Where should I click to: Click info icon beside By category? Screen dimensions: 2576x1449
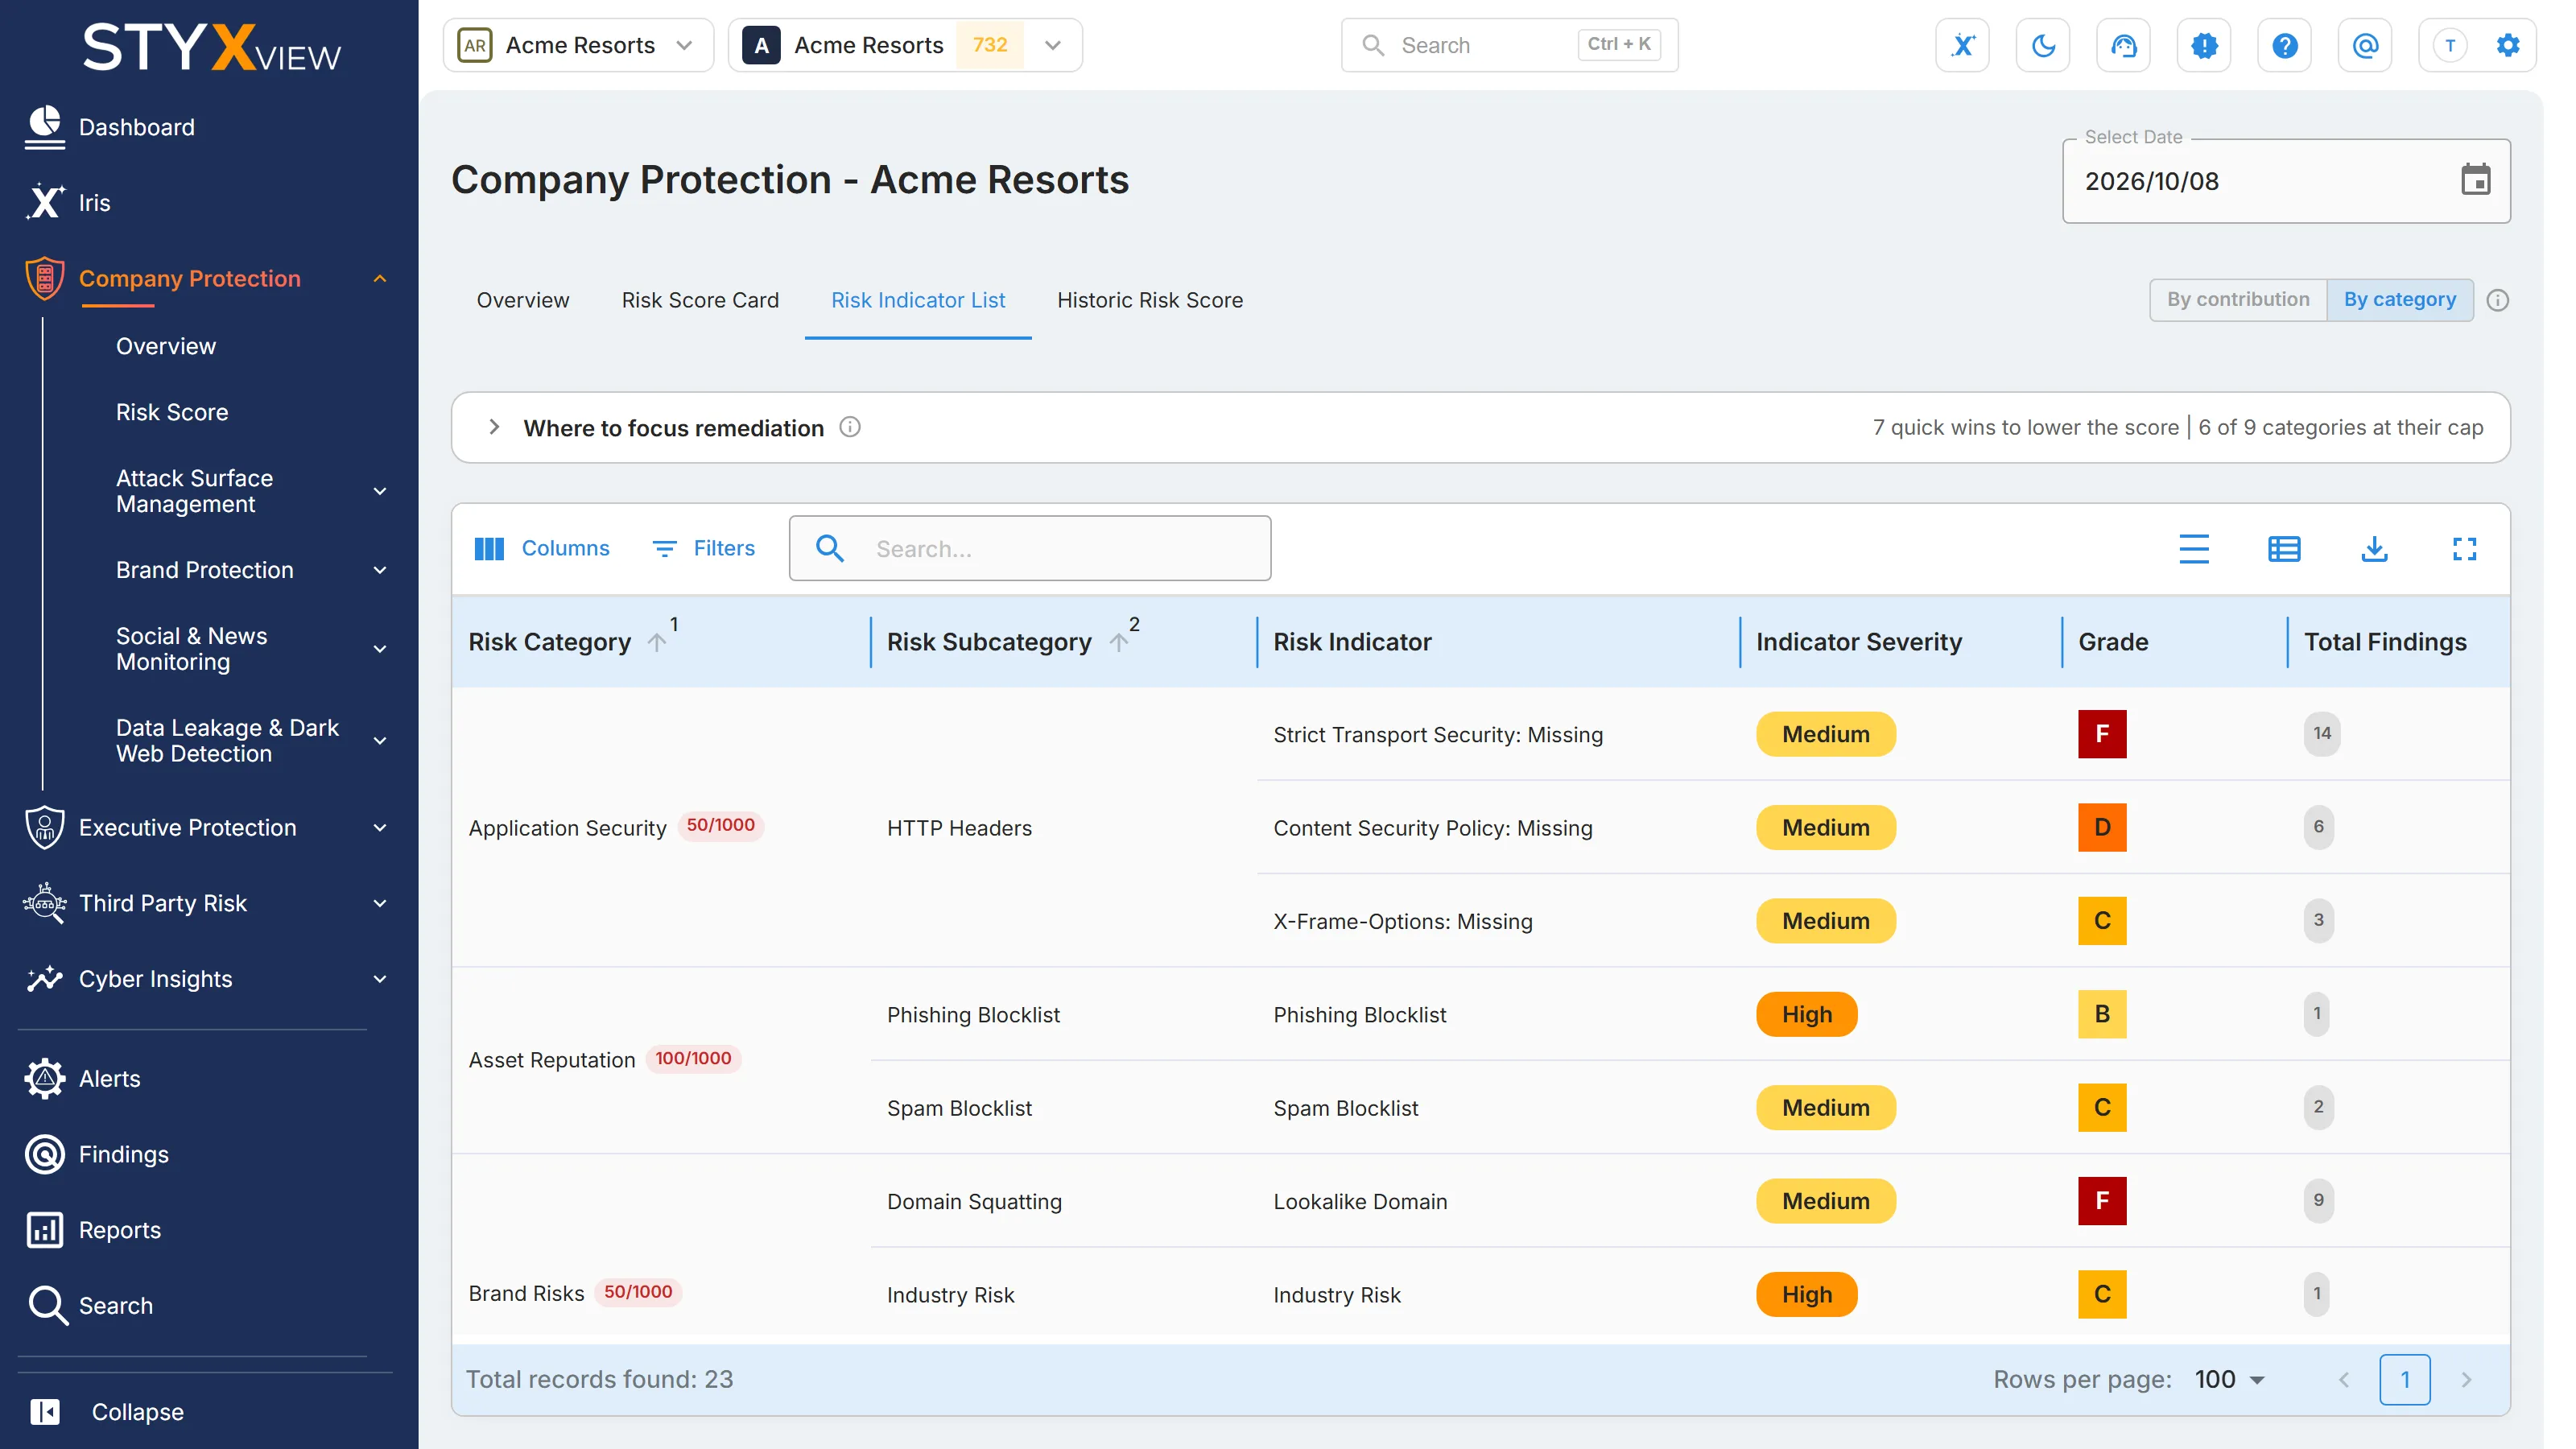(x=2497, y=300)
